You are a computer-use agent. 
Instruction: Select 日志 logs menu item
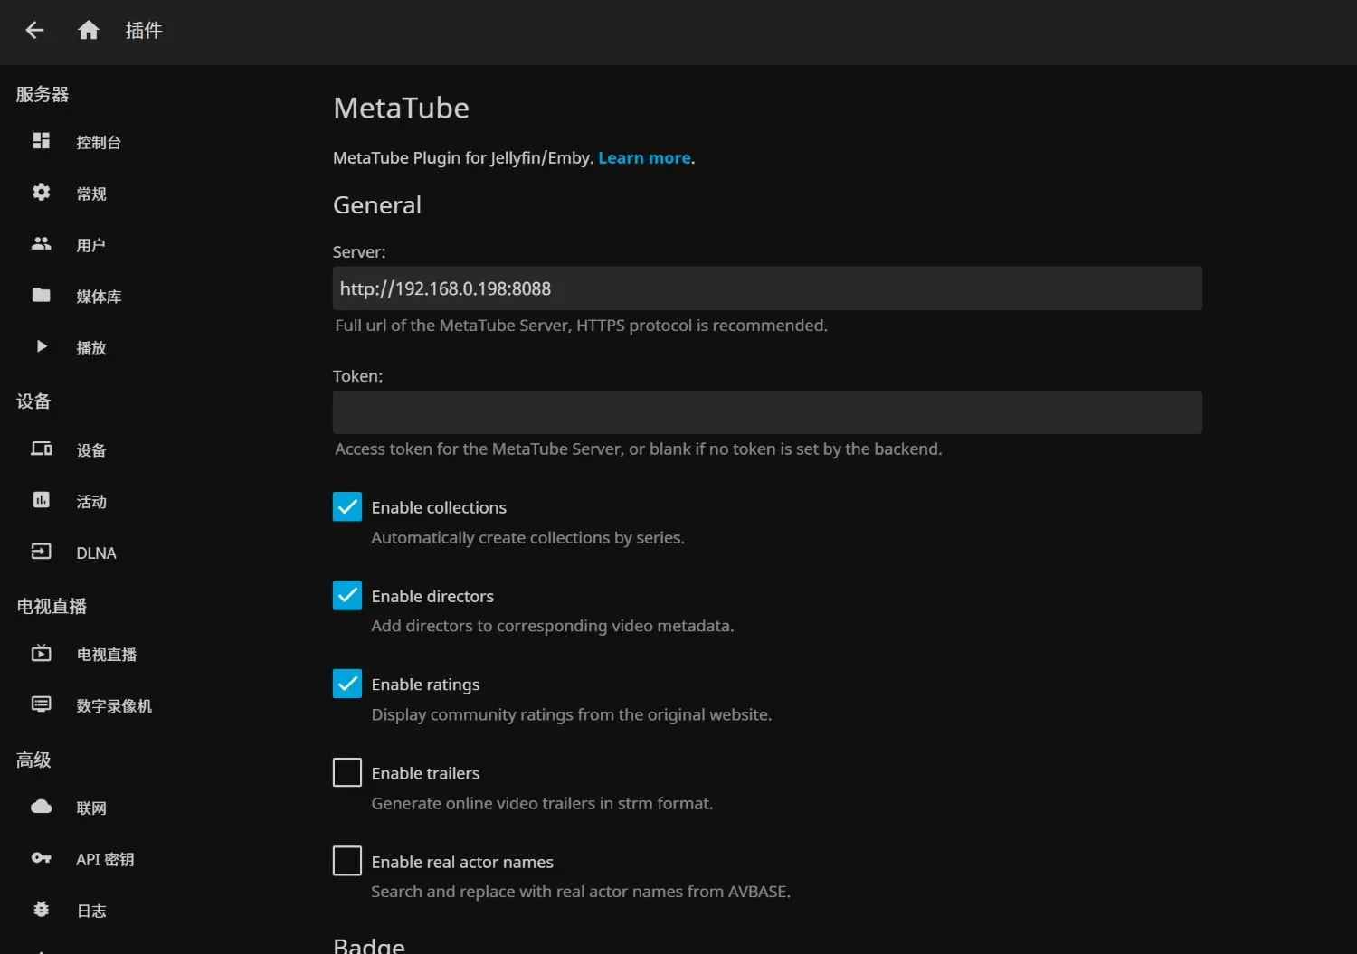pyautogui.click(x=91, y=911)
